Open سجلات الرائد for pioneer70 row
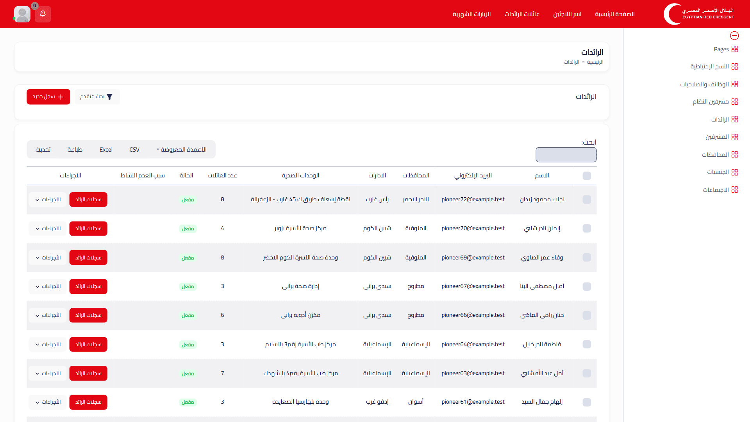 coord(88,229)
